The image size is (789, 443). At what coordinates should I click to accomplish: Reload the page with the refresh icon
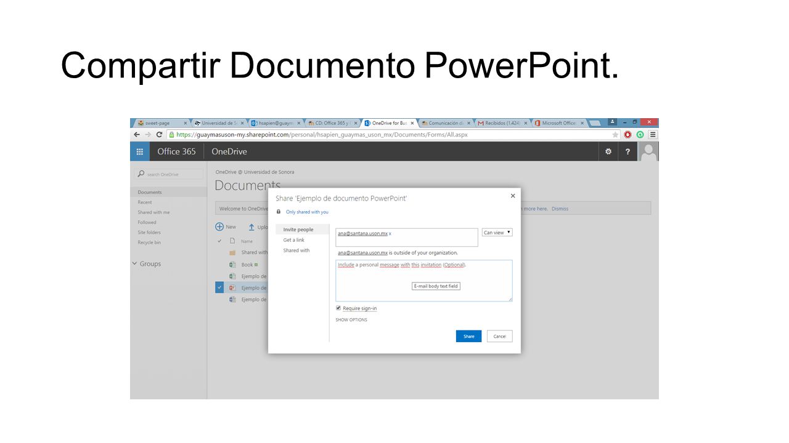(160, 135)
